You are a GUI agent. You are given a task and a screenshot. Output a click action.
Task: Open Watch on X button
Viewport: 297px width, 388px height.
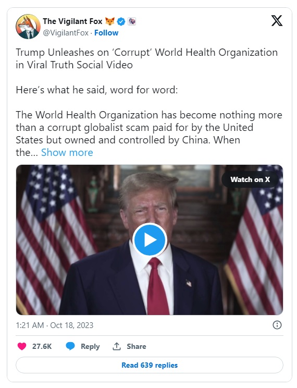[x=250, y=179]
